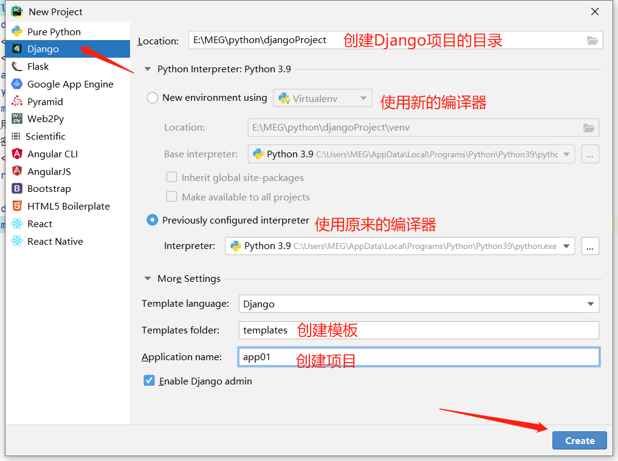The image size is (618, 461).
Task: Open the Template language dropdown
Action: [x=419, y=304]
